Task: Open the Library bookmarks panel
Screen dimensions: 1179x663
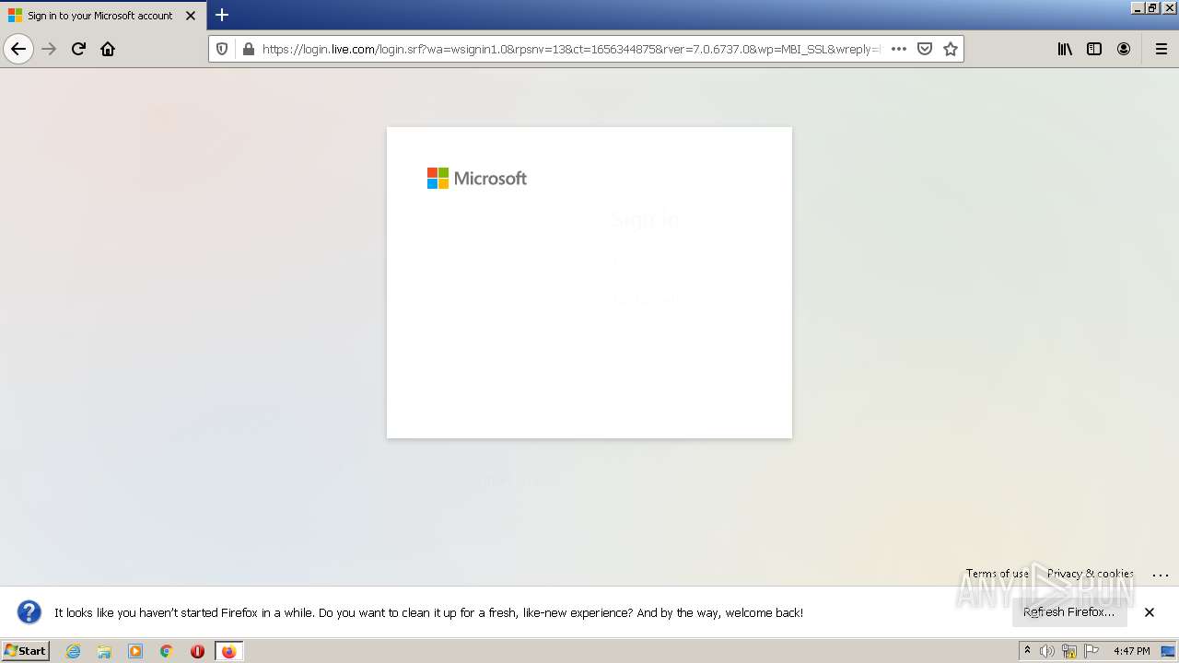Action: [1065, 49]
